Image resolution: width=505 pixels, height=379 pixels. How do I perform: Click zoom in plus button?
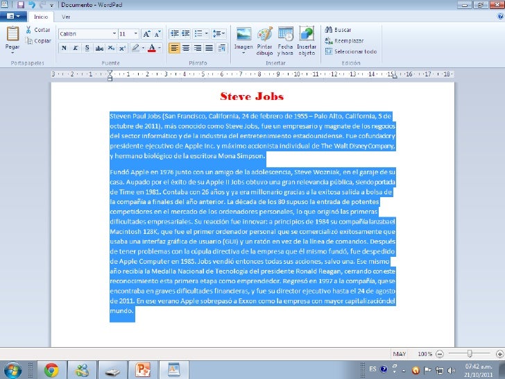pyautogui.click(x=500, y=354)
